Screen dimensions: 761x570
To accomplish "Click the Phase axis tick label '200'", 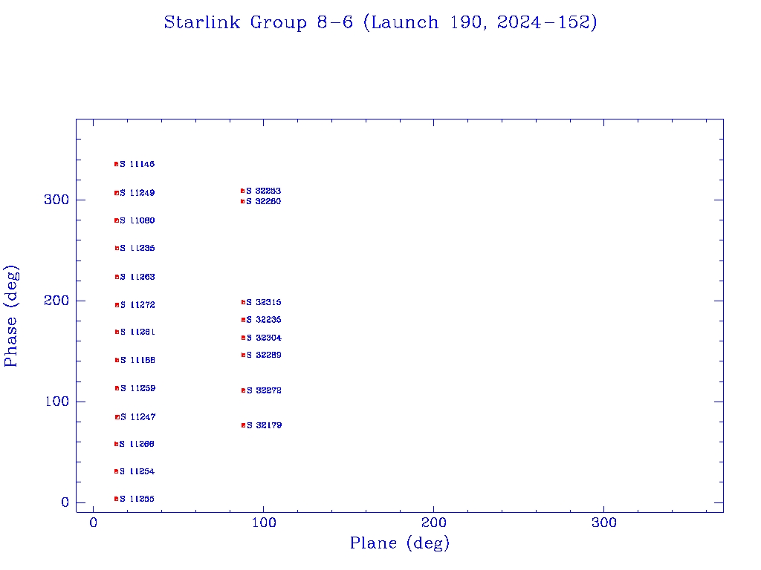I will 56,301.
